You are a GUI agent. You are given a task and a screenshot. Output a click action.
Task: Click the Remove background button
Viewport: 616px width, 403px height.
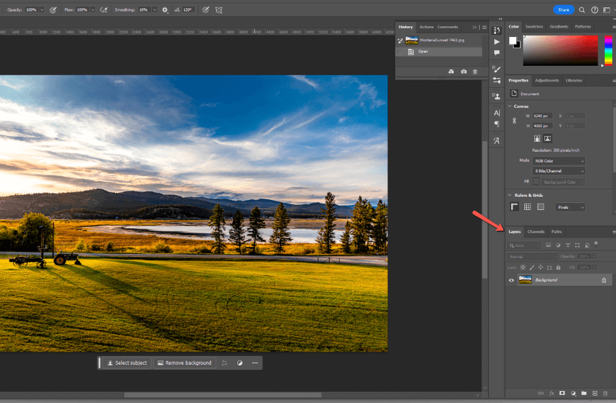click(184, 363)
